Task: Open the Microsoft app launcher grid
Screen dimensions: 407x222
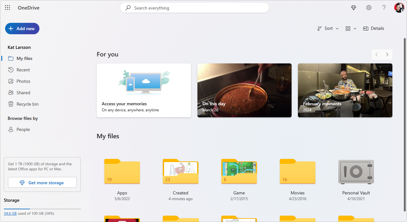Action: [7, 7]
